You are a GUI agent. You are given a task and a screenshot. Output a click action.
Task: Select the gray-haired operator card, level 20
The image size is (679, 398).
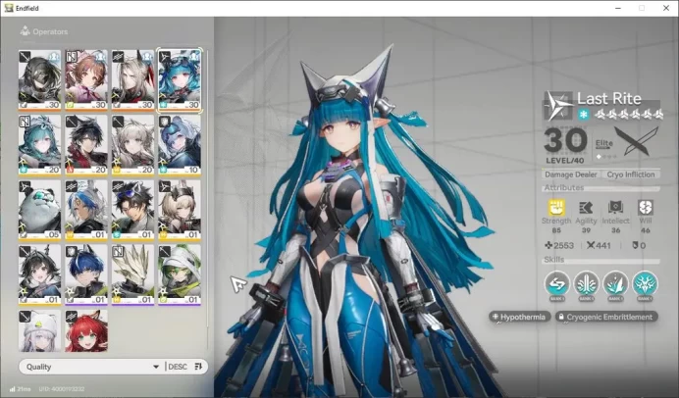[132, 145]
